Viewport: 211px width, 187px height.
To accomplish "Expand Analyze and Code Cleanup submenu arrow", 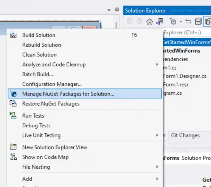I will point(157,64).
